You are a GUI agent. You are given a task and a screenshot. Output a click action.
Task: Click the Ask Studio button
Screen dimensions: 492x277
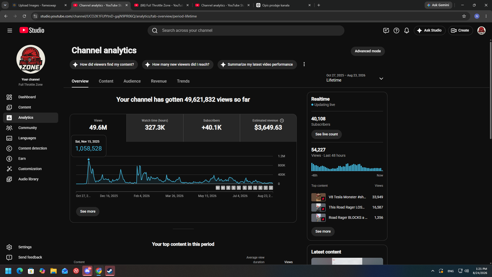coord(430,31)
